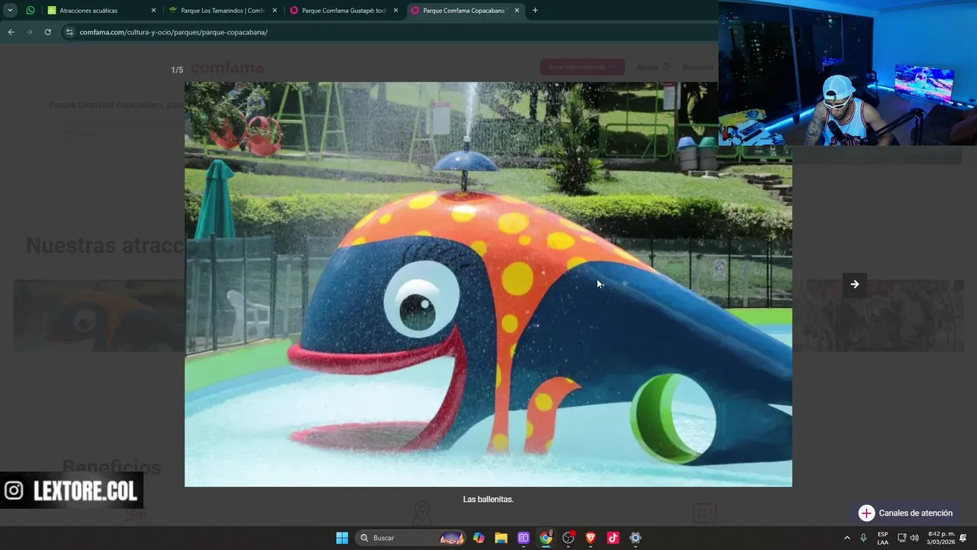Click the whale gallery photo

tap(488, 284)
